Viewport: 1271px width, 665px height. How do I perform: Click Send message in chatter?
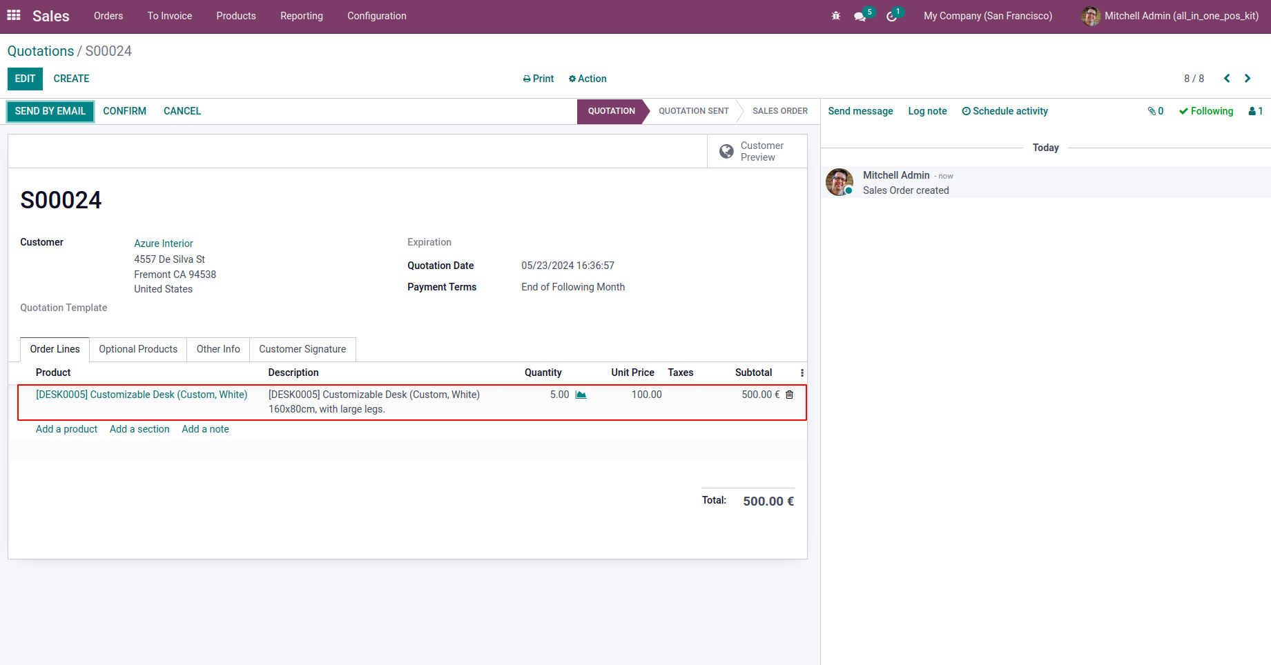(x=860, y=111)
